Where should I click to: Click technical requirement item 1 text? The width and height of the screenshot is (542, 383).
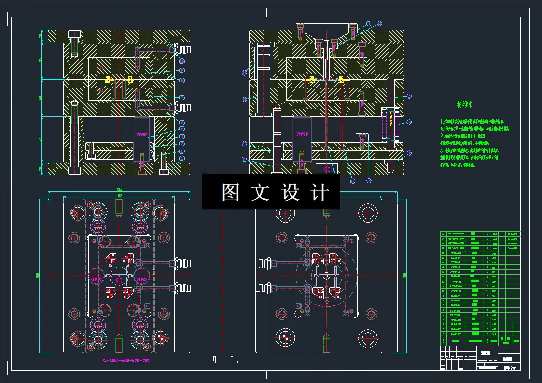tap(475, 125)
